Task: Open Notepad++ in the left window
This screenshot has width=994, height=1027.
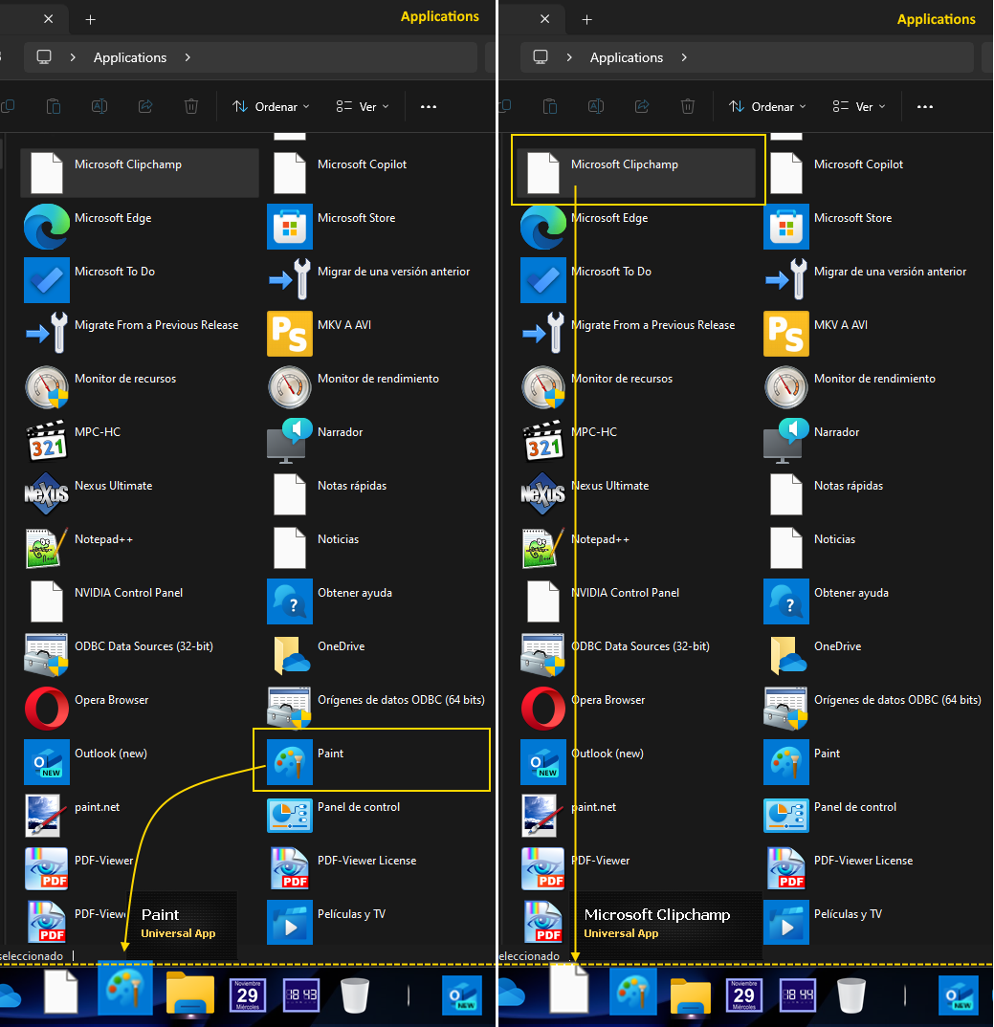Action: tap(47, 546)
